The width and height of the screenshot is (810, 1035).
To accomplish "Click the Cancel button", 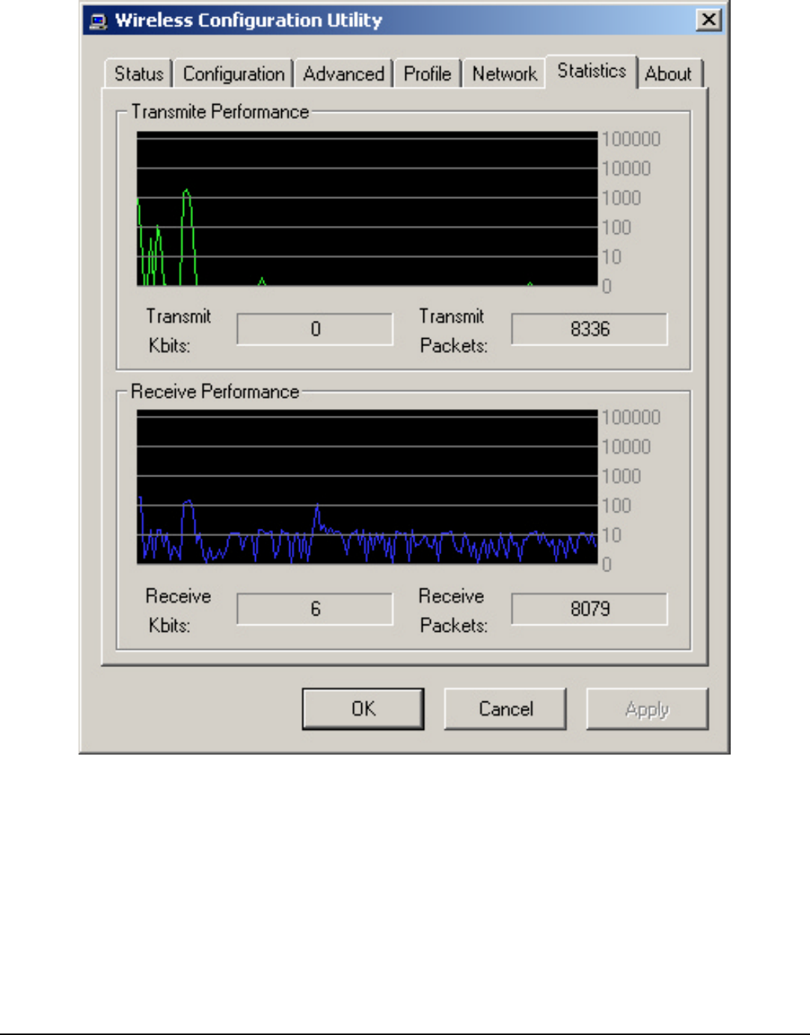I will point(506,709).
